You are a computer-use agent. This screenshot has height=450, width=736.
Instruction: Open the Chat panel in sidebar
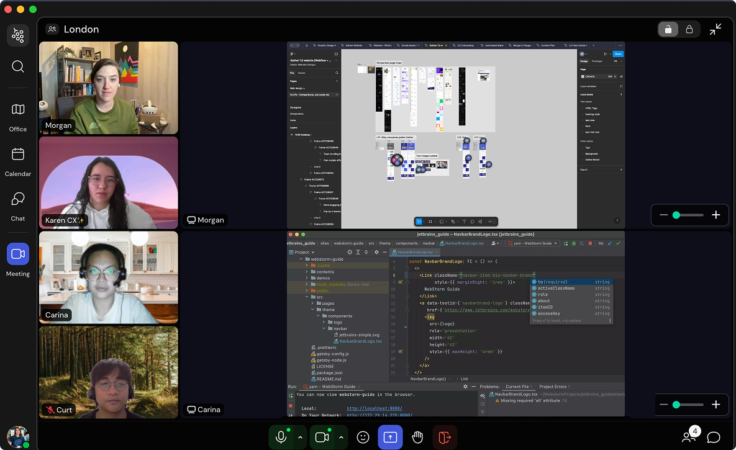click(18, 205)
